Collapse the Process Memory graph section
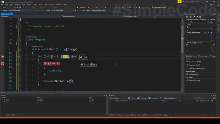This screenshot has height=124, width=220. [186, 32]
